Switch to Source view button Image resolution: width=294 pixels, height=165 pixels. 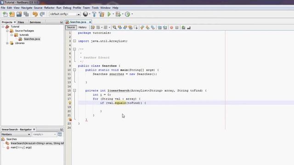coord(71,27)
